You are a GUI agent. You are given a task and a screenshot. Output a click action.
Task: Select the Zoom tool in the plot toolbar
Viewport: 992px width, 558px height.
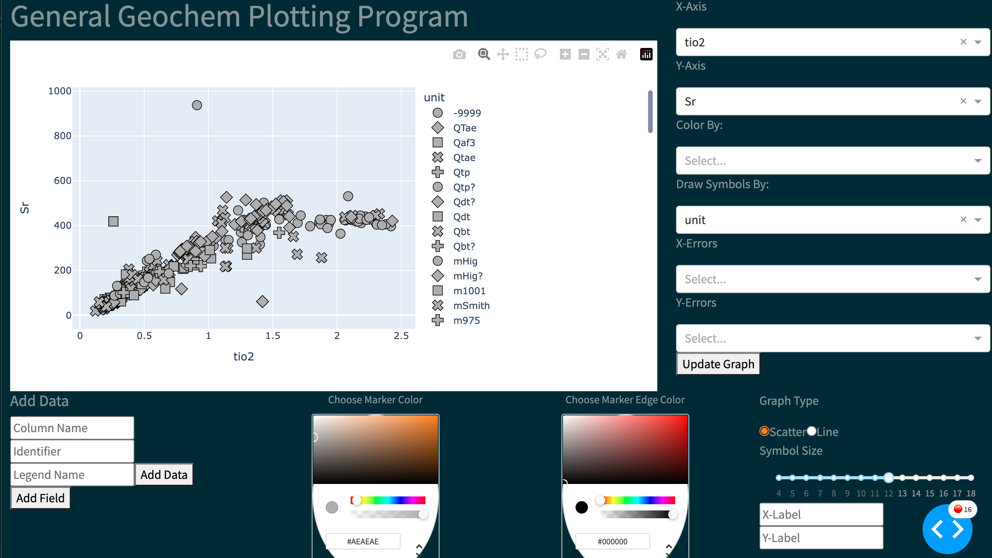[x=484, y=54]
